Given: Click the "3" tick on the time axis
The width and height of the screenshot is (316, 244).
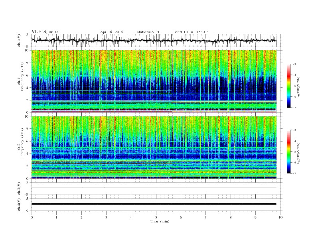Looking at the screenshot, I should (x=106, y=217).
